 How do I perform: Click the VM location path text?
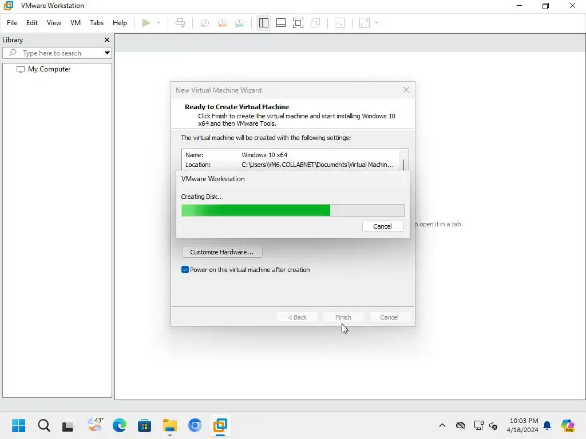tap(318, 165)
